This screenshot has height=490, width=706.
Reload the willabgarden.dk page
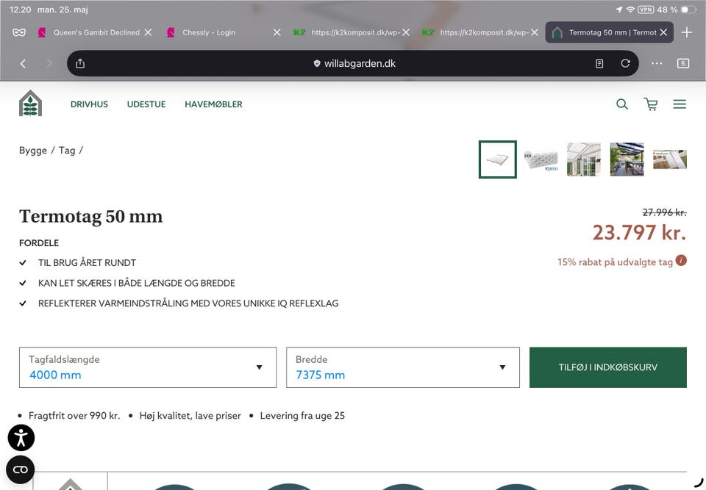point(625,63)
